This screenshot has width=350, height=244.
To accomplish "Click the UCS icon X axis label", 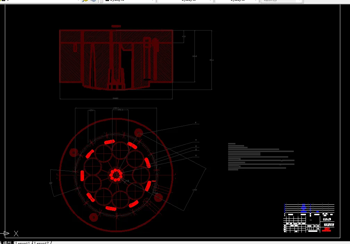I will point(16,234).
